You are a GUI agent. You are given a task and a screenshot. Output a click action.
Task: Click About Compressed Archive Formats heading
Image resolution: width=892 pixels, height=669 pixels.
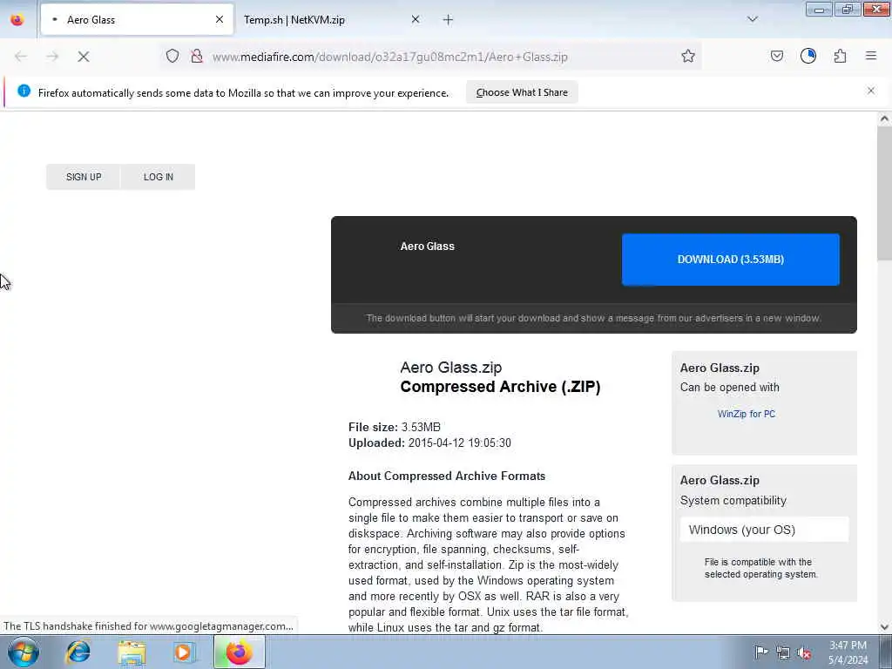[447, 476]
